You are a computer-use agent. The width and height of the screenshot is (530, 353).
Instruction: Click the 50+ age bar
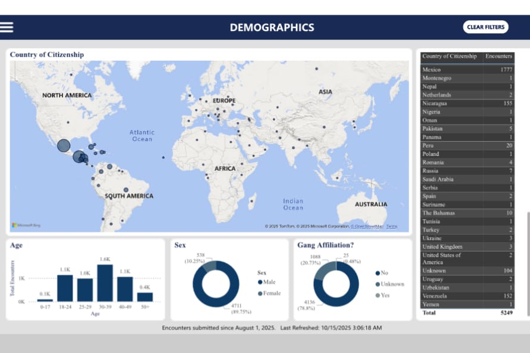(145, 296)
